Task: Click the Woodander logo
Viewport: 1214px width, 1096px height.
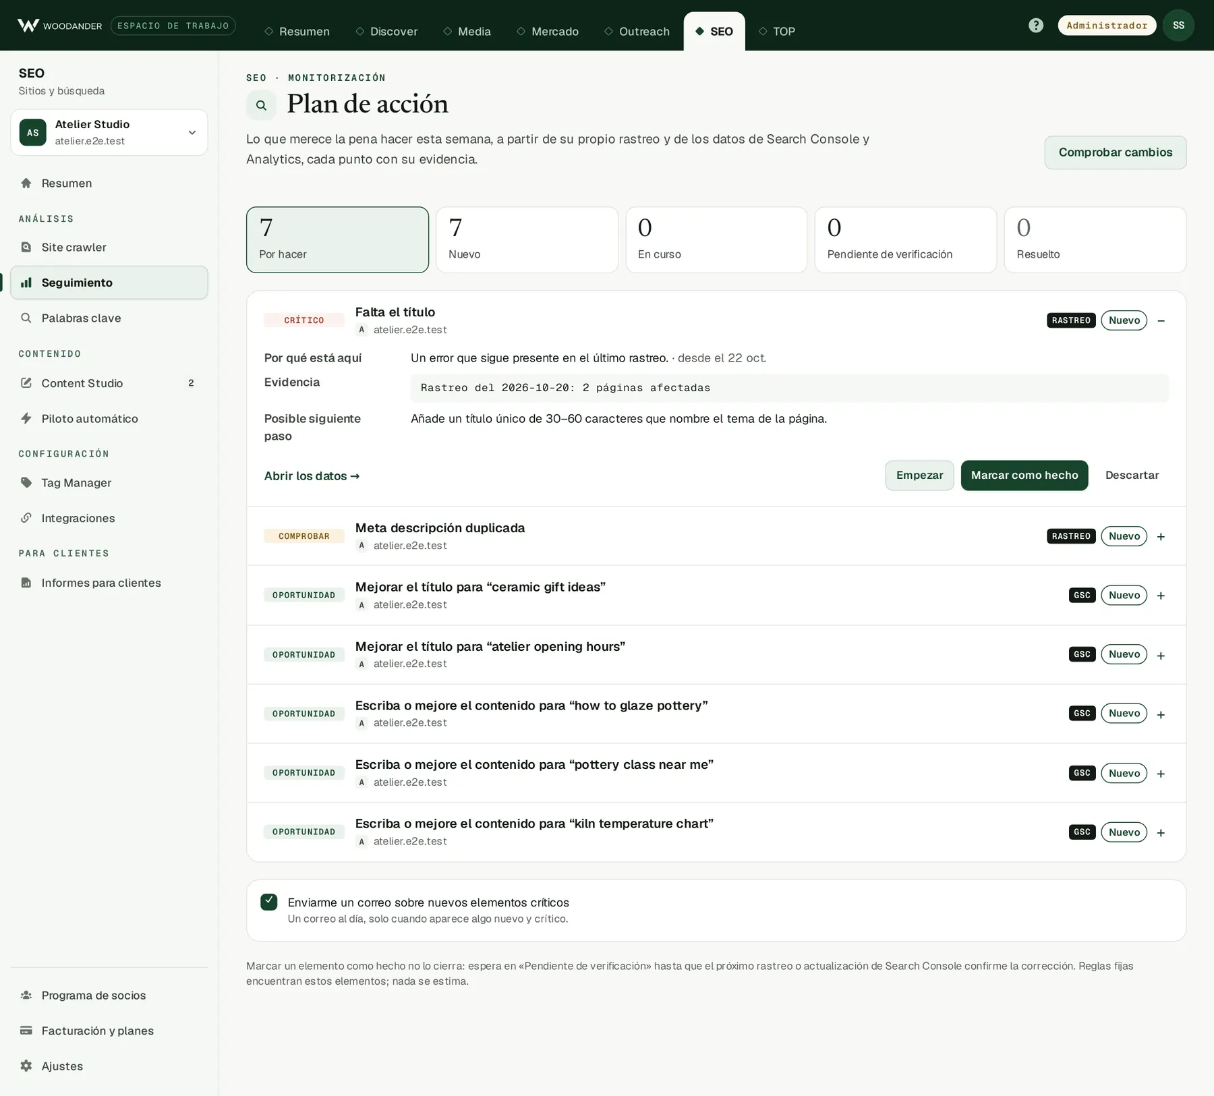Action: pos(59,26)
